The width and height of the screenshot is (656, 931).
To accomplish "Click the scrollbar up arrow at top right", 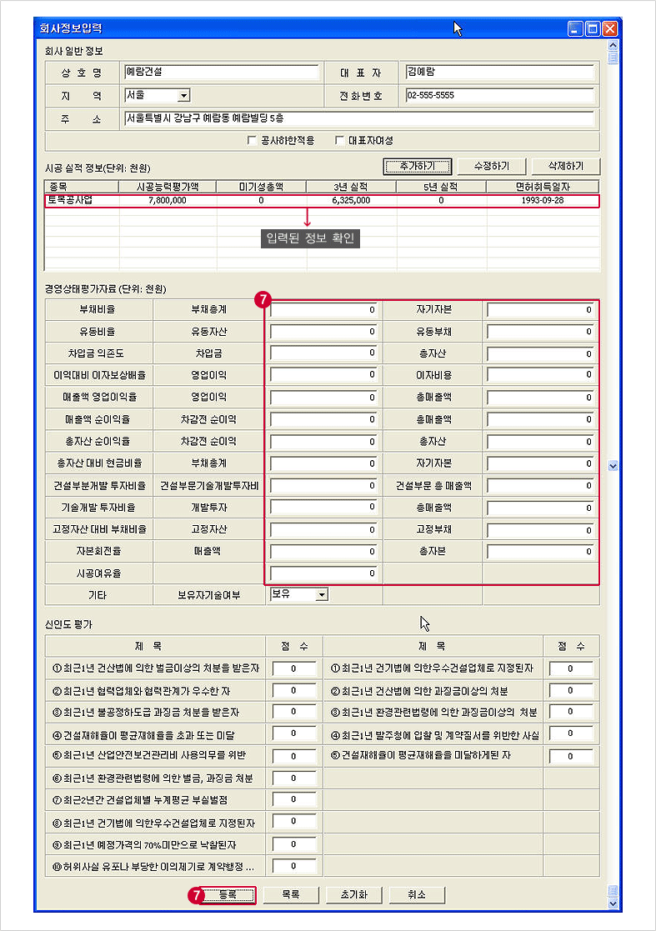I will [613, 45].
